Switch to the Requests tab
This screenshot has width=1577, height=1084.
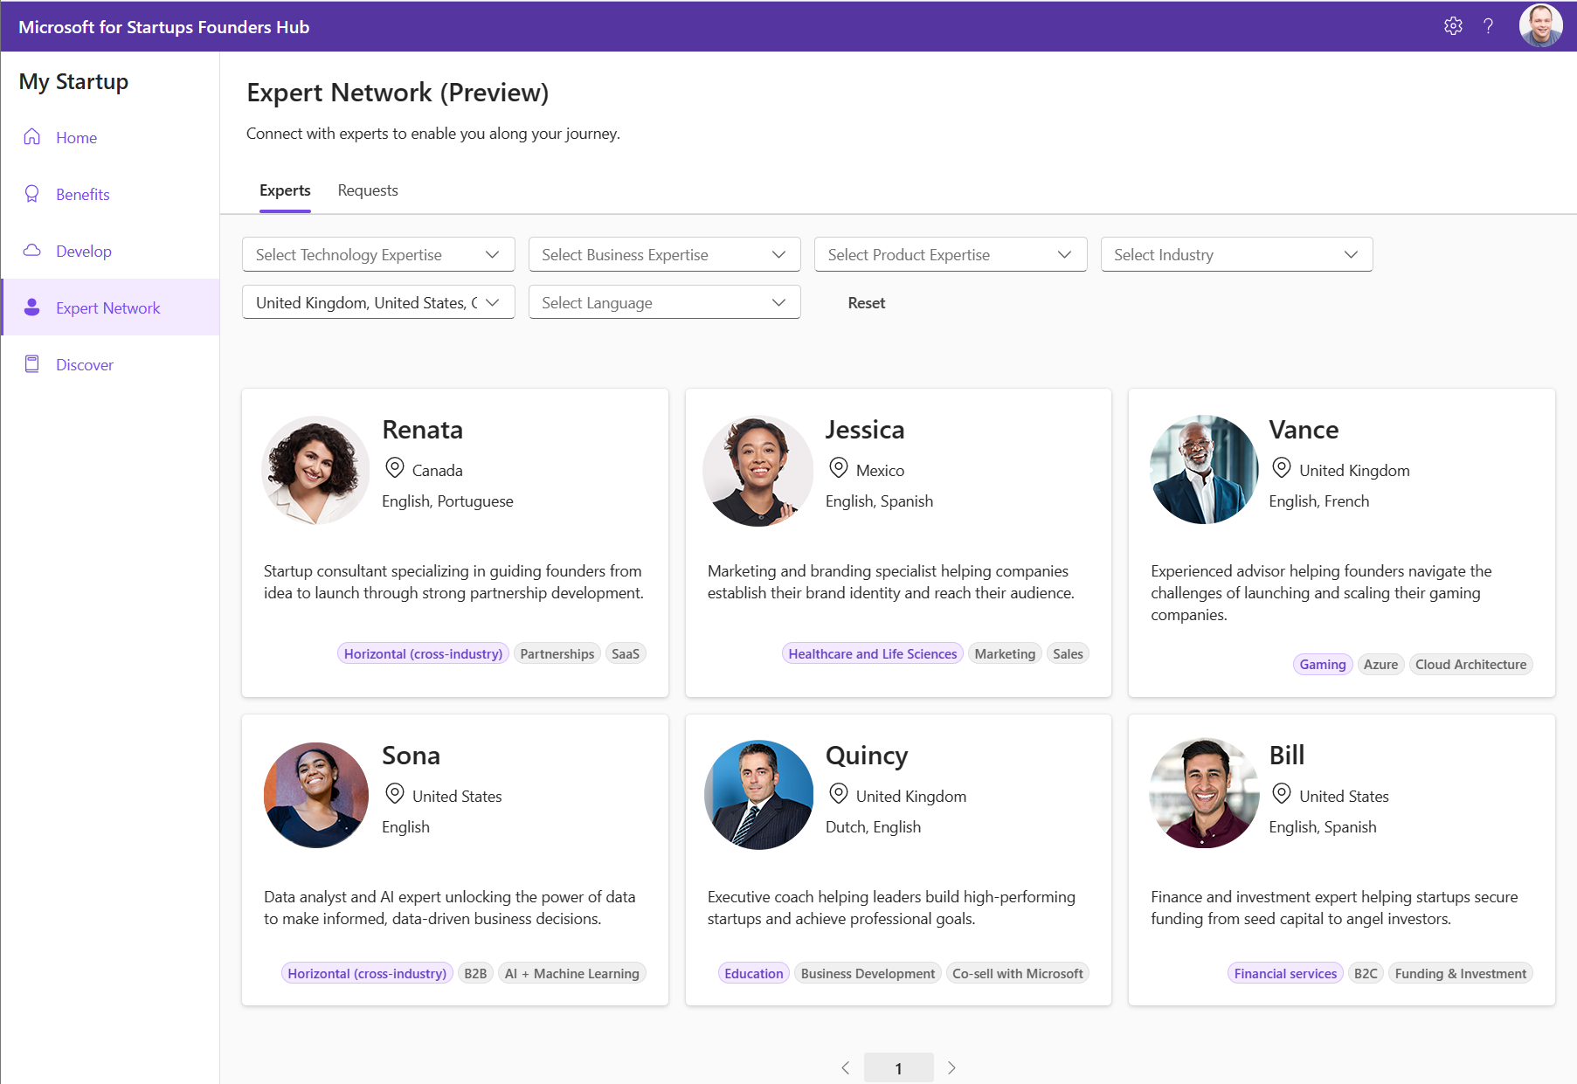click(x=367, y=190)
